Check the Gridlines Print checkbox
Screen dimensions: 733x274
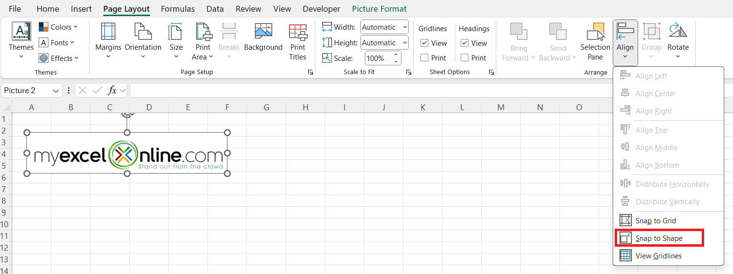(424, 58)
